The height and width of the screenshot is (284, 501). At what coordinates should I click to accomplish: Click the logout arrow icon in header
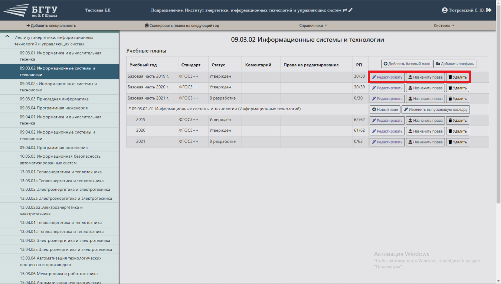[489, 10]
